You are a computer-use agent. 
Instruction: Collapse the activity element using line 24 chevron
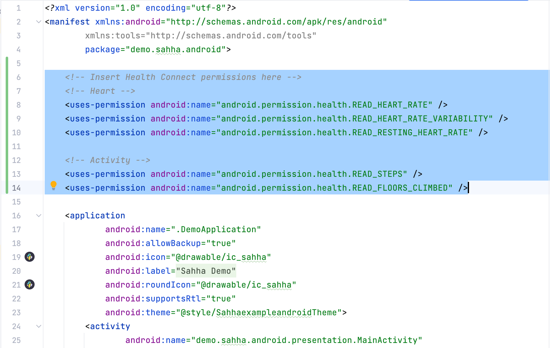(38, 326)
